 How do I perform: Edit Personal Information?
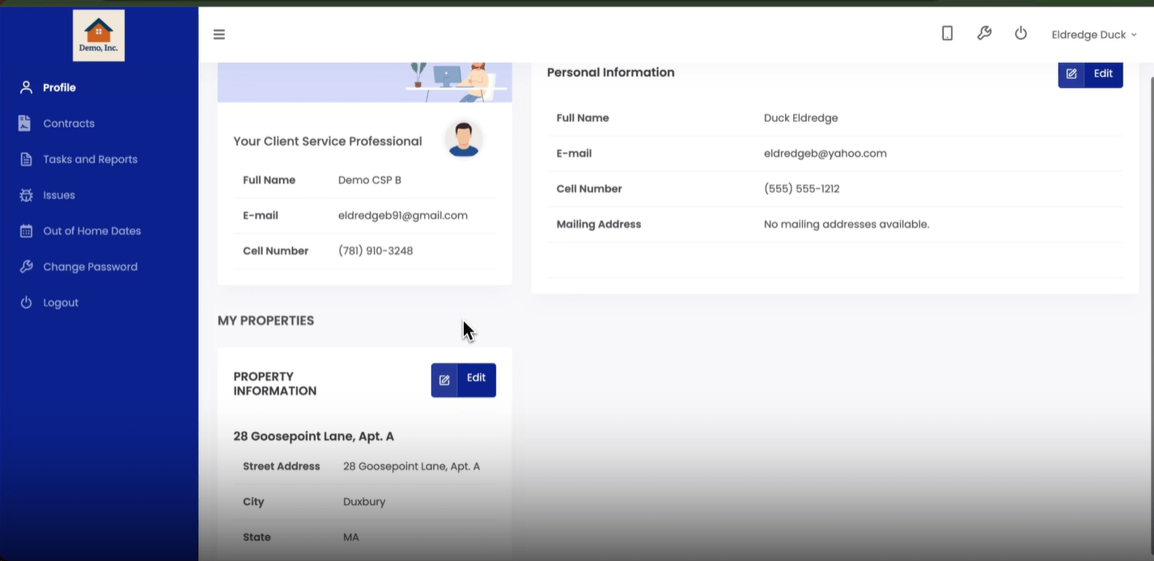(1090, 74)
